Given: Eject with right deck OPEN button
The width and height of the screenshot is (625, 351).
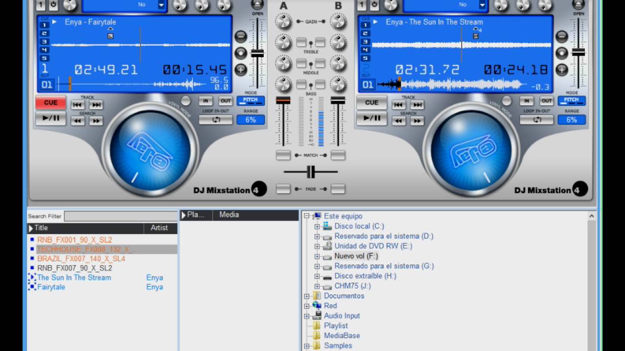Looking at the screenshot, I should point(578,4).
